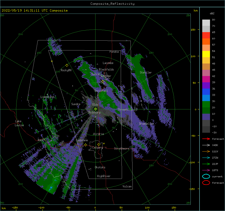Click the cyan current ellipse icon
Screen dimensions: 225x211
(x=206, y=176)
